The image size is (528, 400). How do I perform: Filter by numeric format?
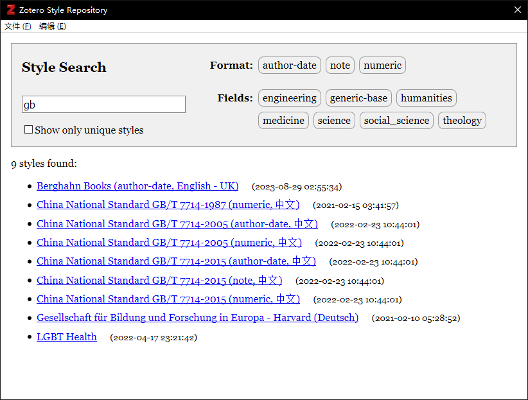point(383,65)
